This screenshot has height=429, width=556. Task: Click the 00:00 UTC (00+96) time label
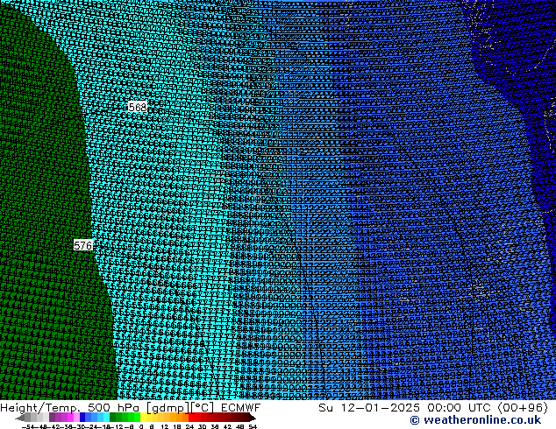pyautogui.click(x=488, y=408)
